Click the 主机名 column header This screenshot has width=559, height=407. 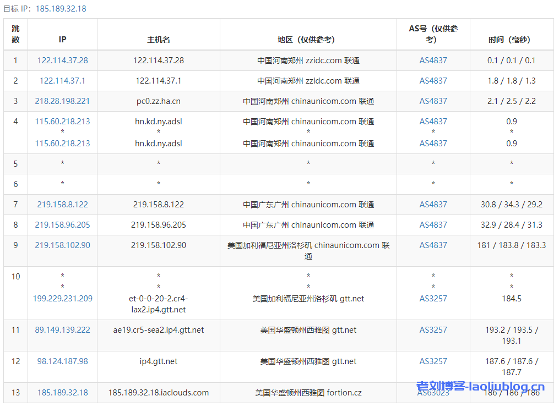pyautogui.click(x=159, y=40)
